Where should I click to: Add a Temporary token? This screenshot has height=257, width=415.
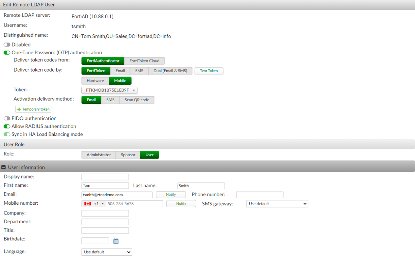[x=33, y=109]
